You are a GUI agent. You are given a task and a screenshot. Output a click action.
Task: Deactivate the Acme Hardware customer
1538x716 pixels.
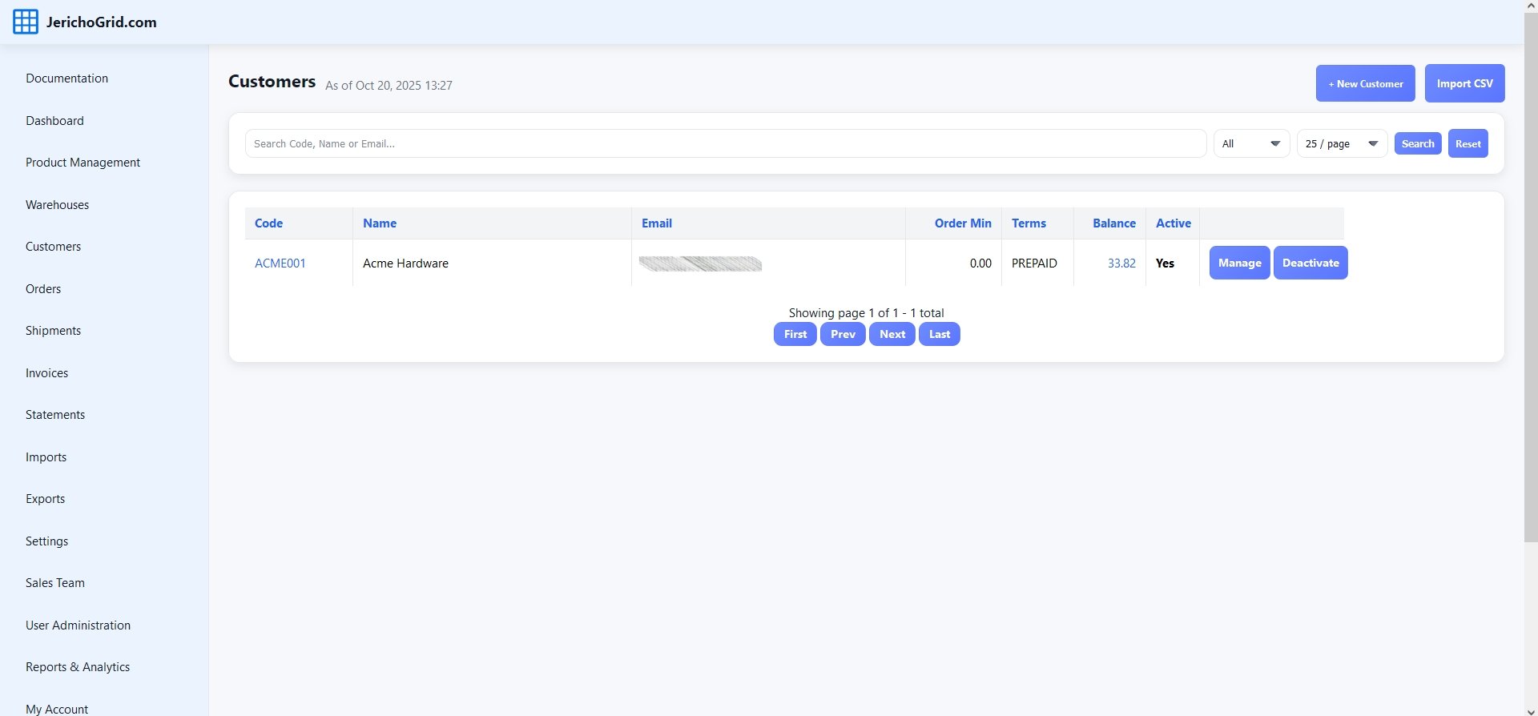[1310, 263]
